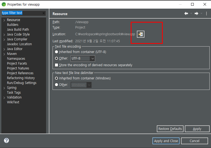Expand the Java Code Style node
211x148 pixels.
(4, 35)
